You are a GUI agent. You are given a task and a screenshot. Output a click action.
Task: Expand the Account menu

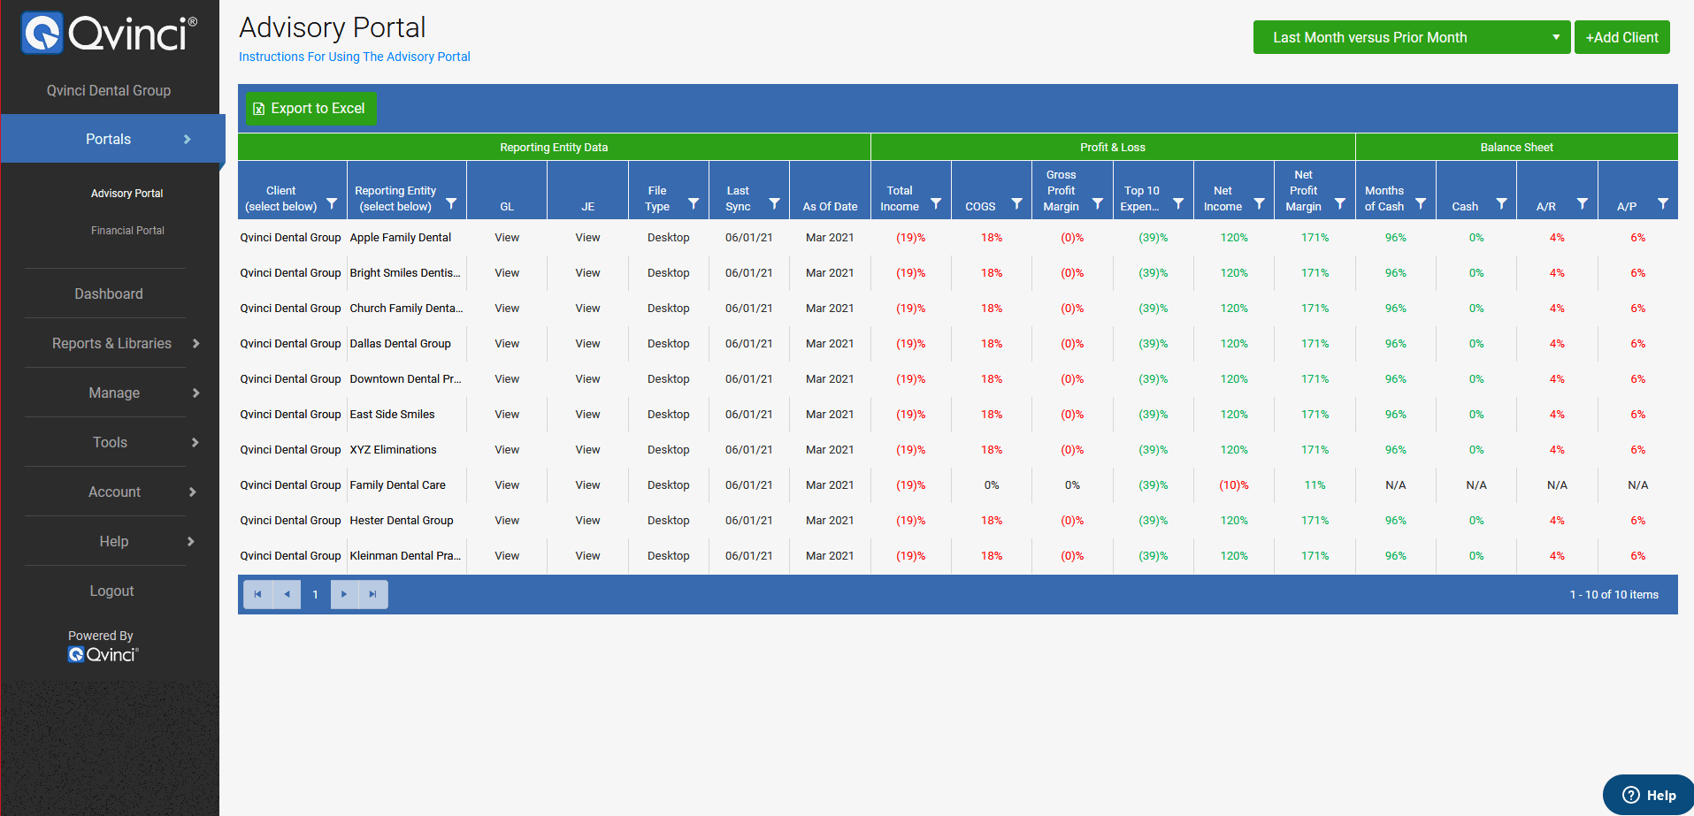click(112, 492)
